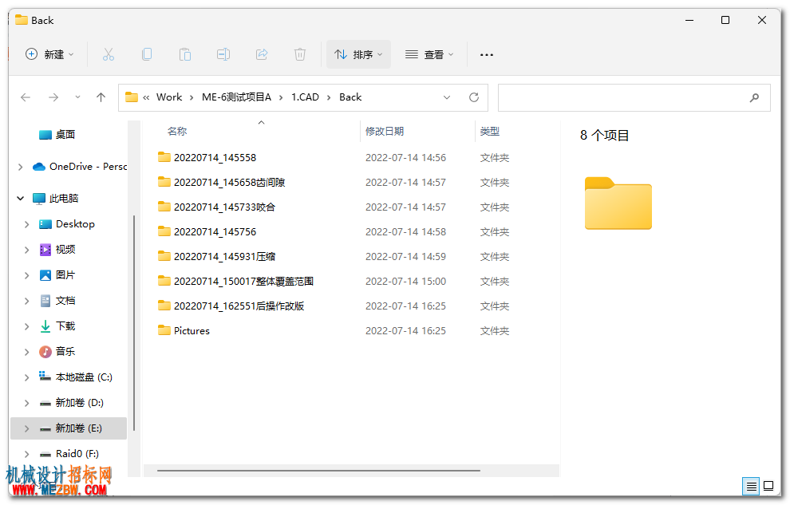Click the Share icon in toolbar
The height and width of the screenshot is (505, 790).
pyautogui.click(x=262, y=54)
